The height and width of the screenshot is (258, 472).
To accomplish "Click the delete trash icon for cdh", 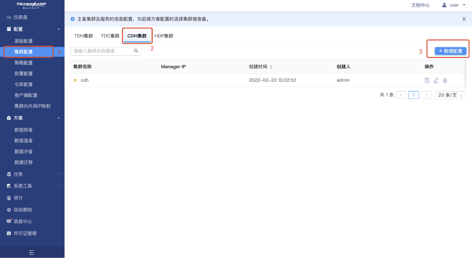I will pos(445,81).
